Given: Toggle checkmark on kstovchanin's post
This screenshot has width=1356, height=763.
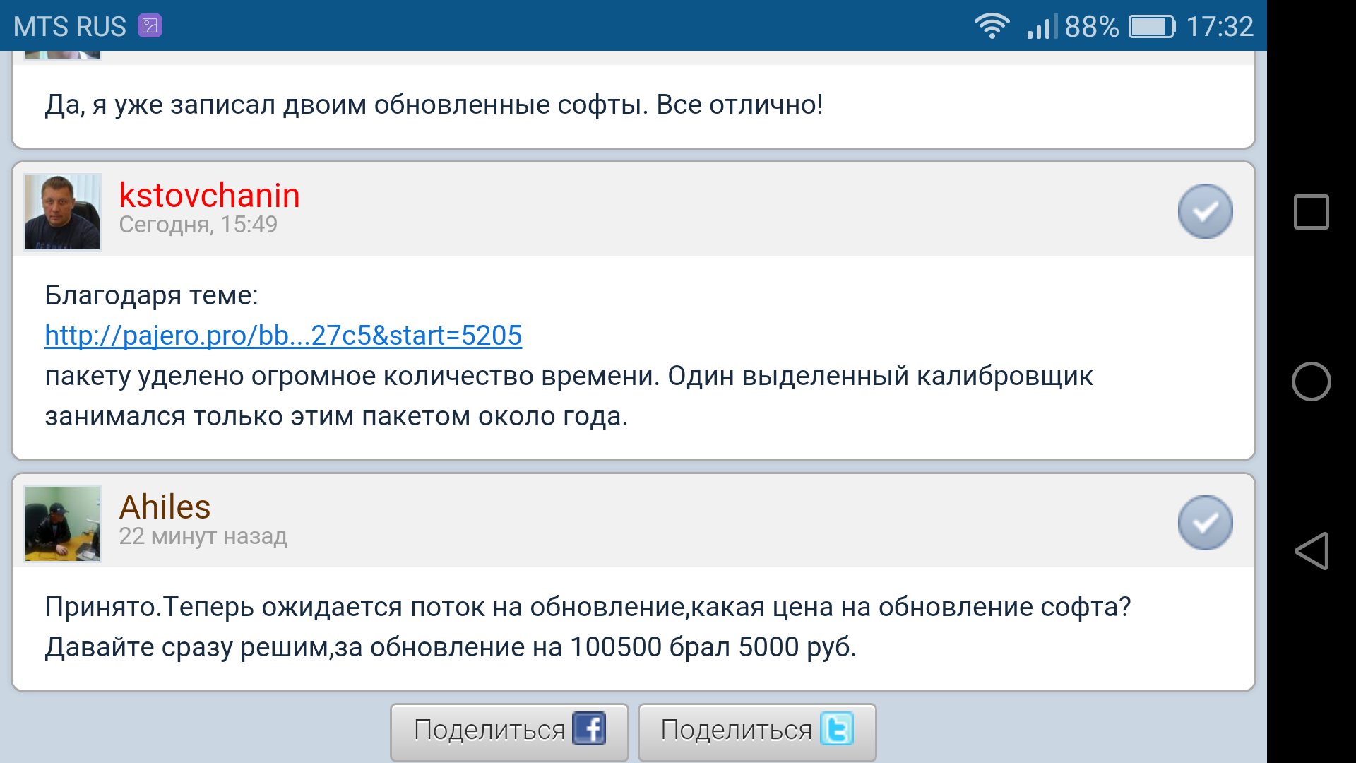Looking at the screenshot, I should click(1205, 211).
